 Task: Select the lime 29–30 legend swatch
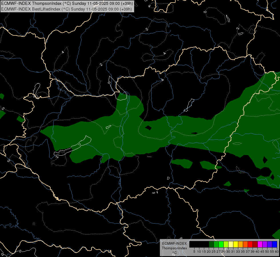226,244
